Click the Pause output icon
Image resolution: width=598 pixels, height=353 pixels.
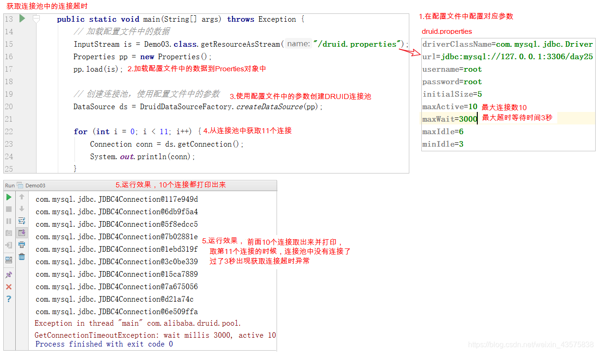click(x=9, y=221)
